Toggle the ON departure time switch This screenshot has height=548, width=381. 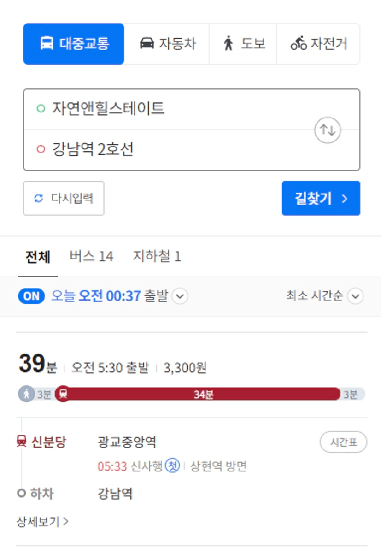click(31, 296)
